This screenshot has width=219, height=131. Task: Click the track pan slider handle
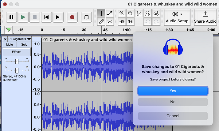17,71
